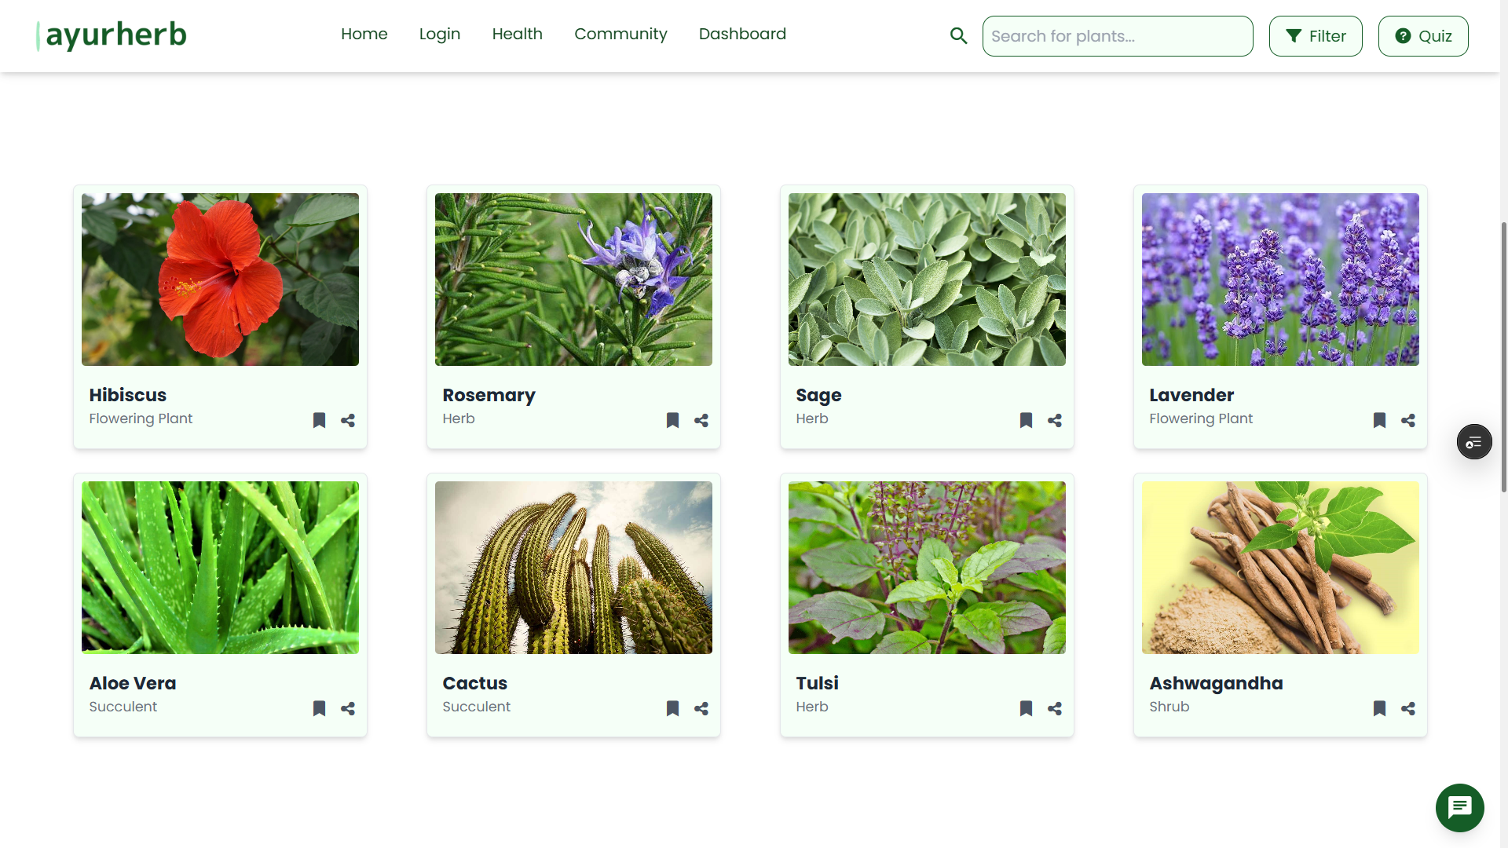This screenshot has height=848, width=1508.
Task: Open the Filter panel
Action: [1315, 35]
